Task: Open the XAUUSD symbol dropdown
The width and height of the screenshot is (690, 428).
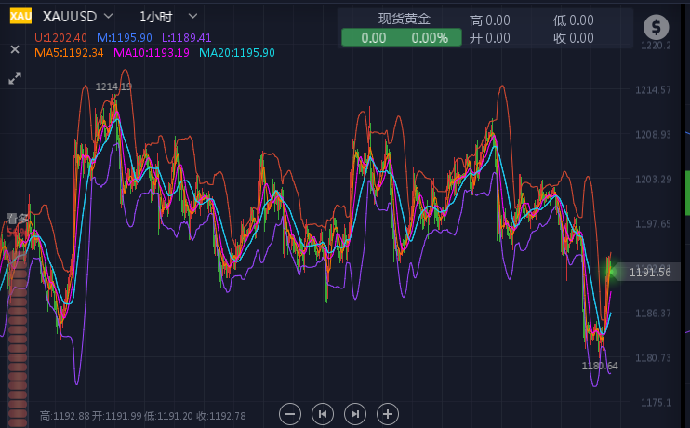Action: 109,17
